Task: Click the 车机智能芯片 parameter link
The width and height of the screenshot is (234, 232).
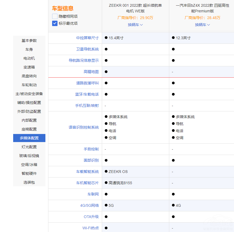Action: (87, 183)
